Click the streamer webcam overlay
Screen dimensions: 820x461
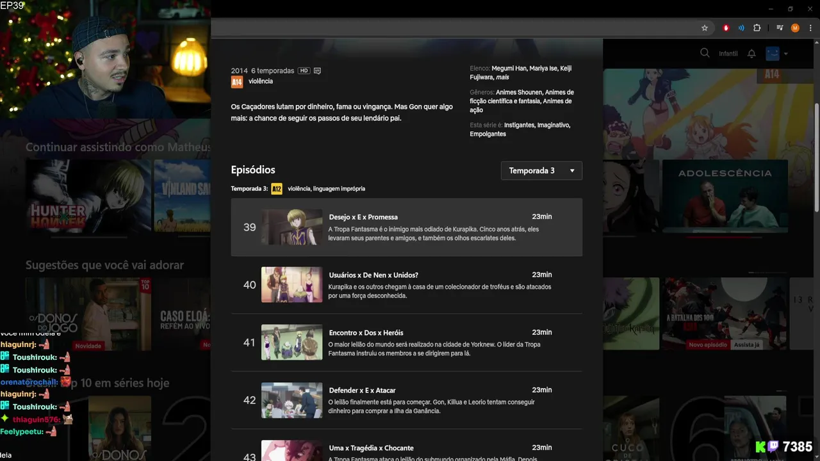coord(105,59)
